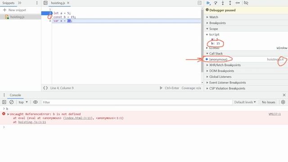
Task: Resume script execution in debugger
Action: 208,3
